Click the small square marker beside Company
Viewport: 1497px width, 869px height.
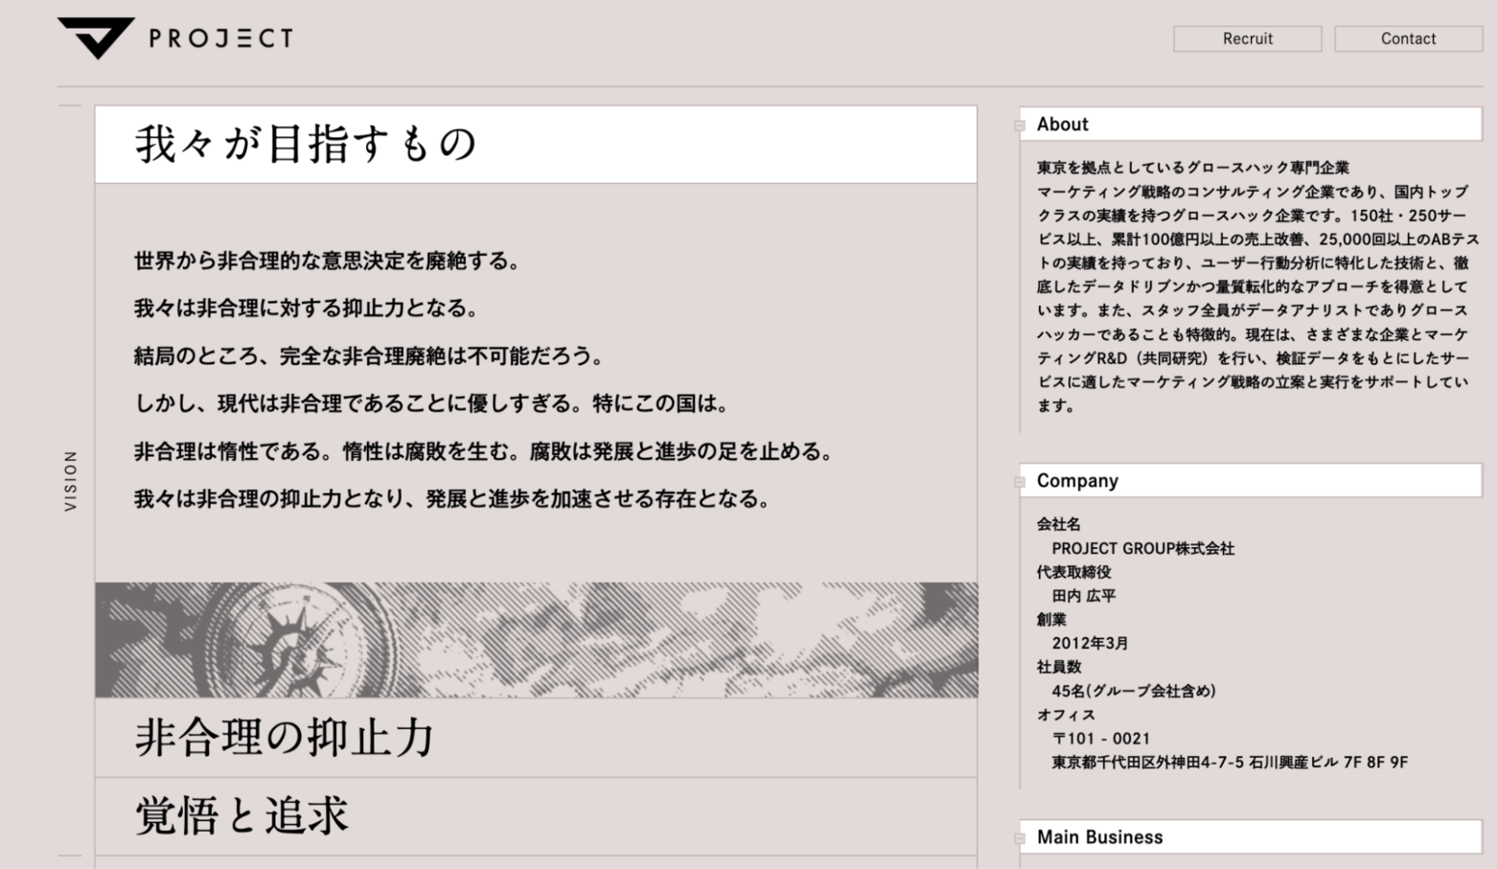pyautogui.click(x=1020, y=482)
